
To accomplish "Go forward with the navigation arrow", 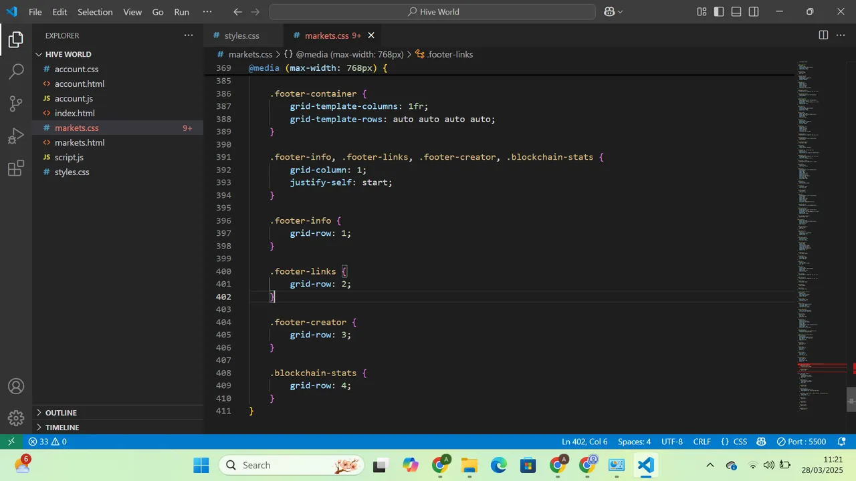I will tap(256, 12).
